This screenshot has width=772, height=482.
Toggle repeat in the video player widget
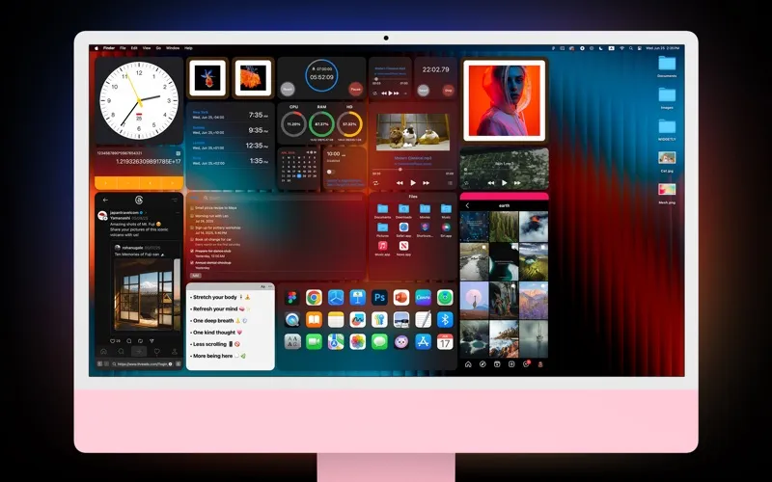coord(375,183)
